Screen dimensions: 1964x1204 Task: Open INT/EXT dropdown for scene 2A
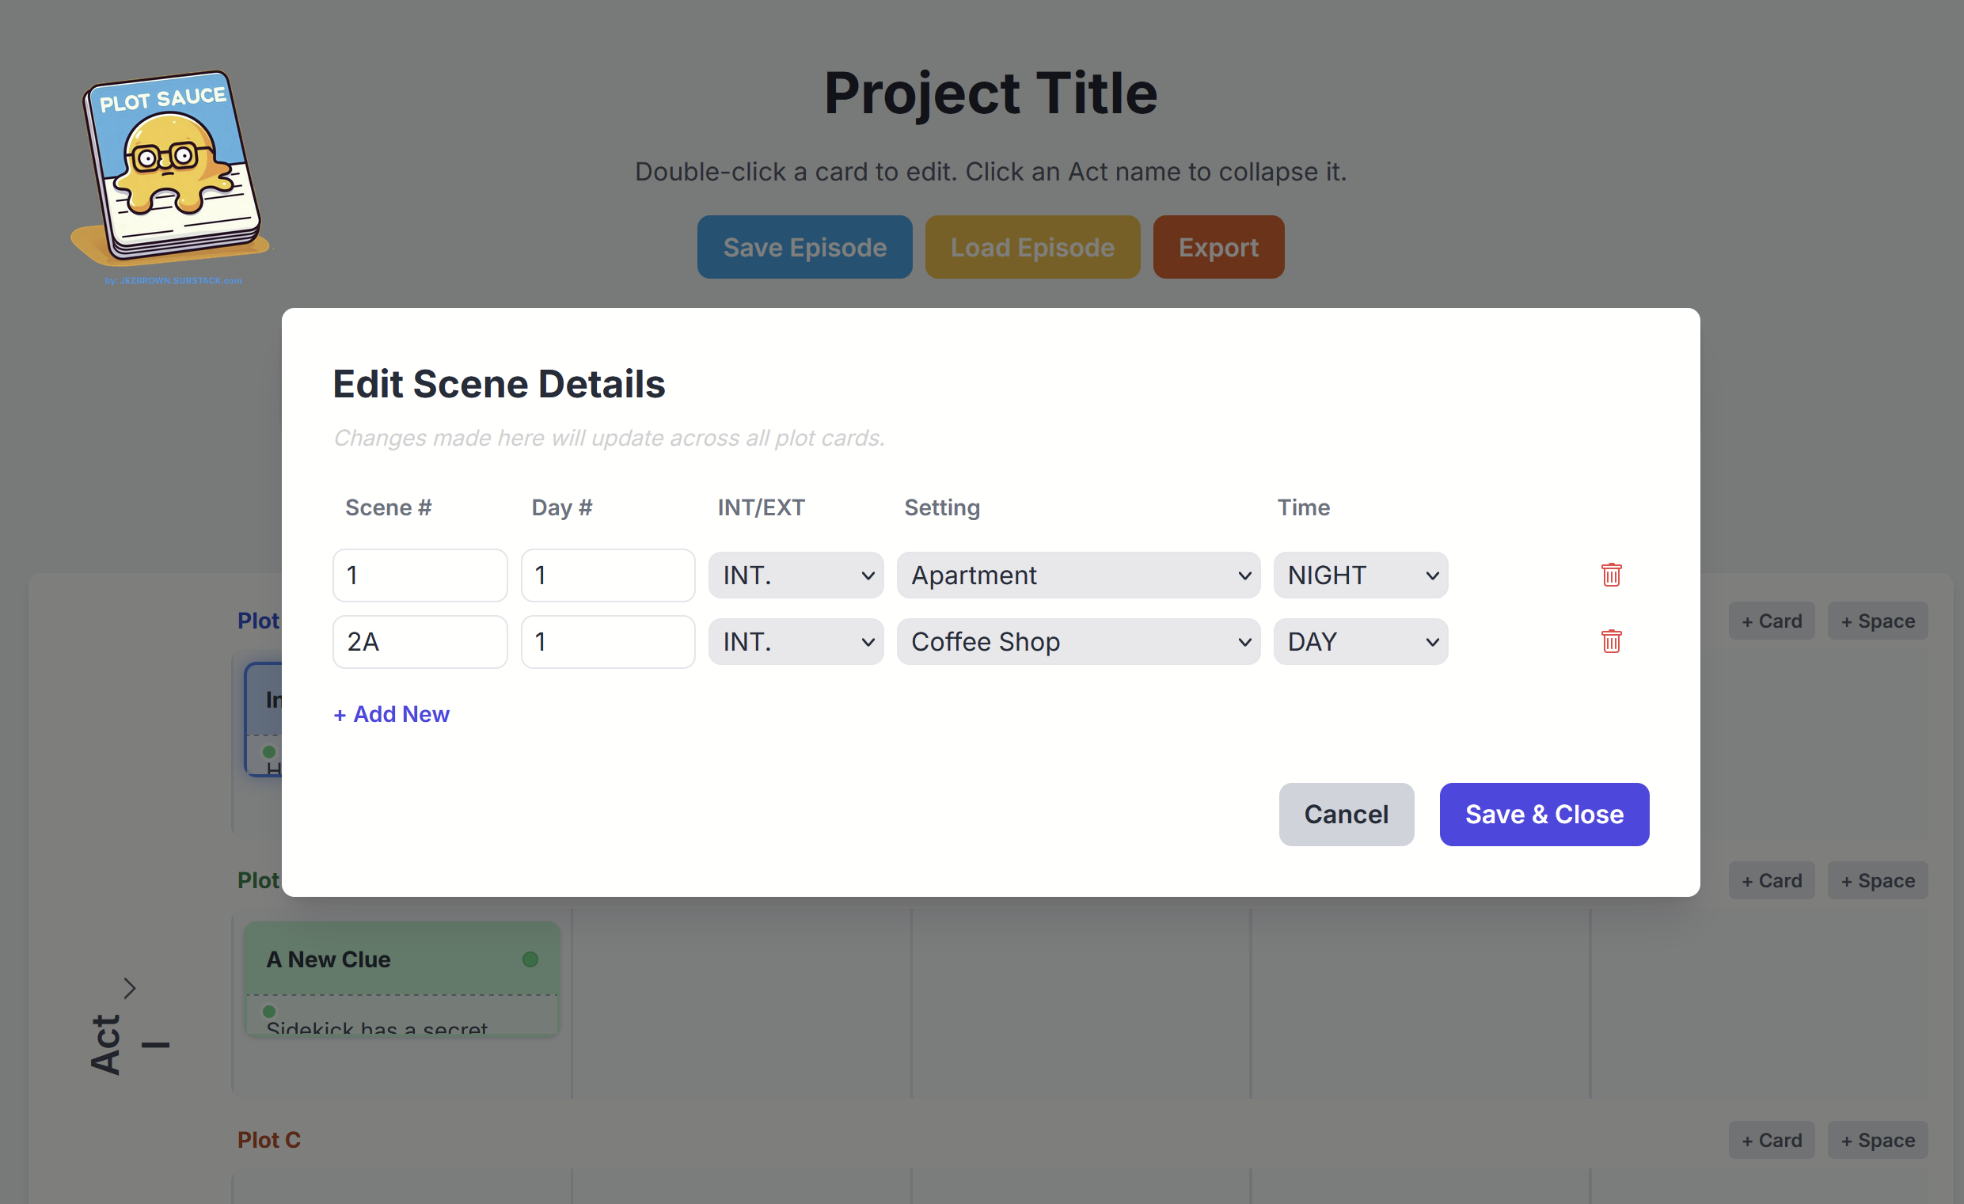(x=796, y=641)
